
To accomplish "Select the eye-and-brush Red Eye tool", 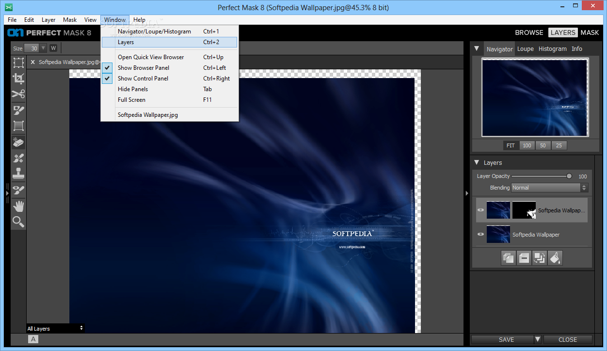I will (18, 190).
